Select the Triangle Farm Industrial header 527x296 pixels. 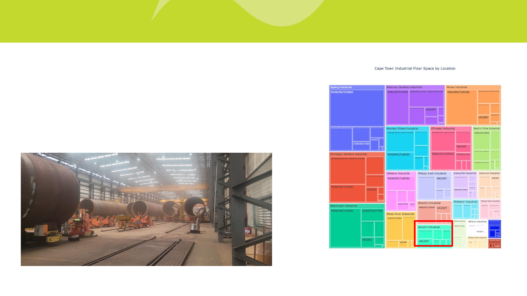pos(490,201)
